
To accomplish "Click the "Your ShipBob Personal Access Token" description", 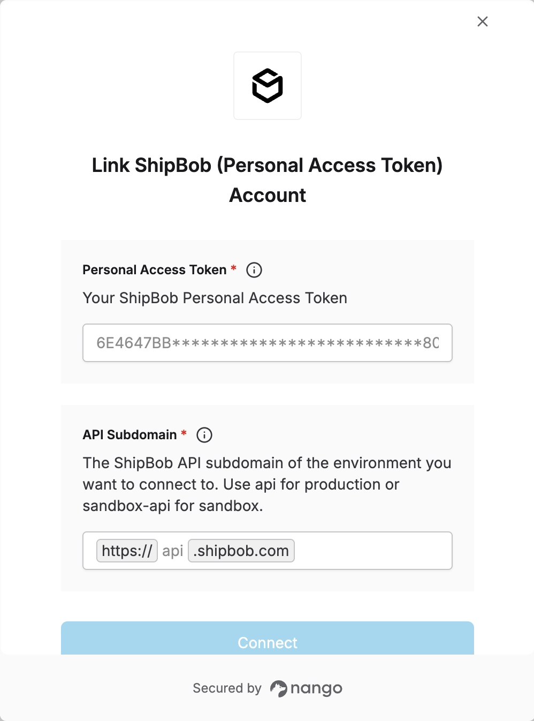I will (215, 298).
